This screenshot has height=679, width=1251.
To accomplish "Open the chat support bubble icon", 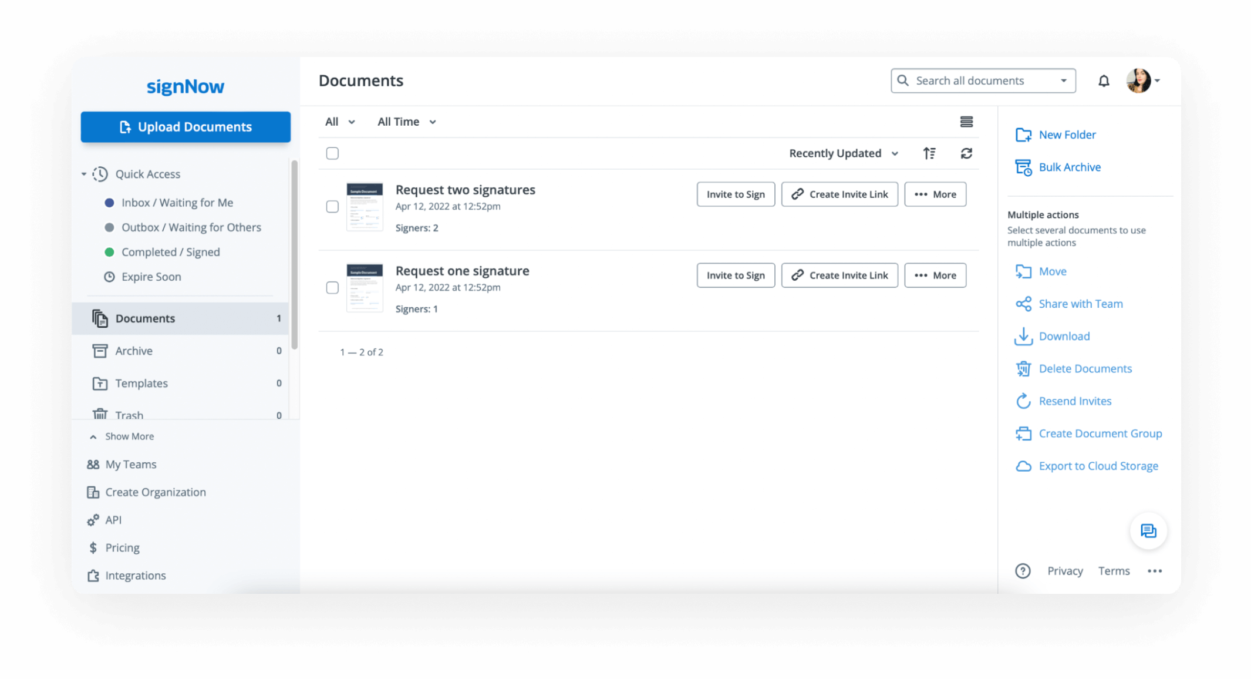I will point(1148,531).
